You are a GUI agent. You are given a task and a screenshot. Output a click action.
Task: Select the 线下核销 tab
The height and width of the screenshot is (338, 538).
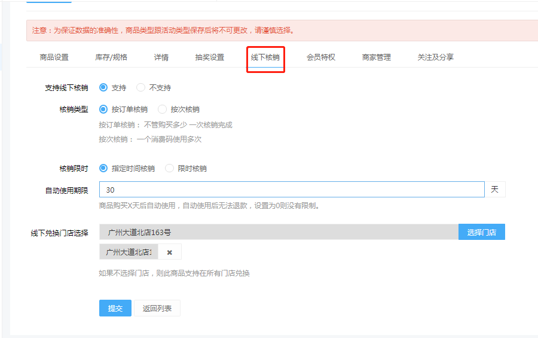point(265,57)
